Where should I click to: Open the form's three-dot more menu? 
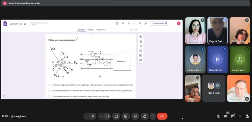pyautogui.click(x=173, y=23)
